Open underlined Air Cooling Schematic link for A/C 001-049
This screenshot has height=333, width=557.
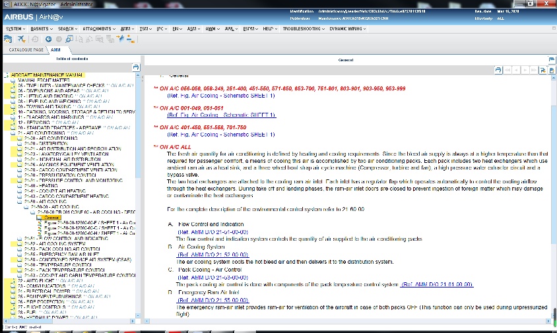pos(221,115)
